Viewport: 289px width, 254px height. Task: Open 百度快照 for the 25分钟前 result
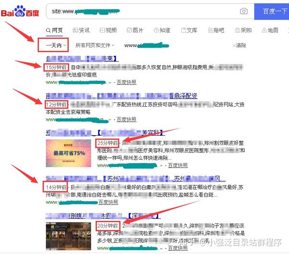tap(178, 165)
